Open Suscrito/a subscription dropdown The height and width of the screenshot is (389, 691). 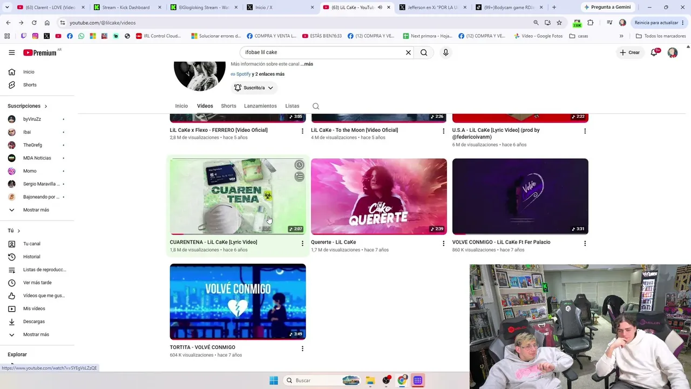pyautogui.click(x=254, y=88)
